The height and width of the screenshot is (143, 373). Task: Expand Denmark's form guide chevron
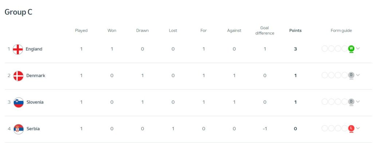click(x=358, y=75)
